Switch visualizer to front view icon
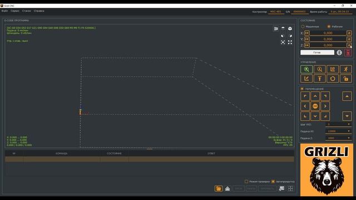 pyautogui.click(x=276, y=28)
